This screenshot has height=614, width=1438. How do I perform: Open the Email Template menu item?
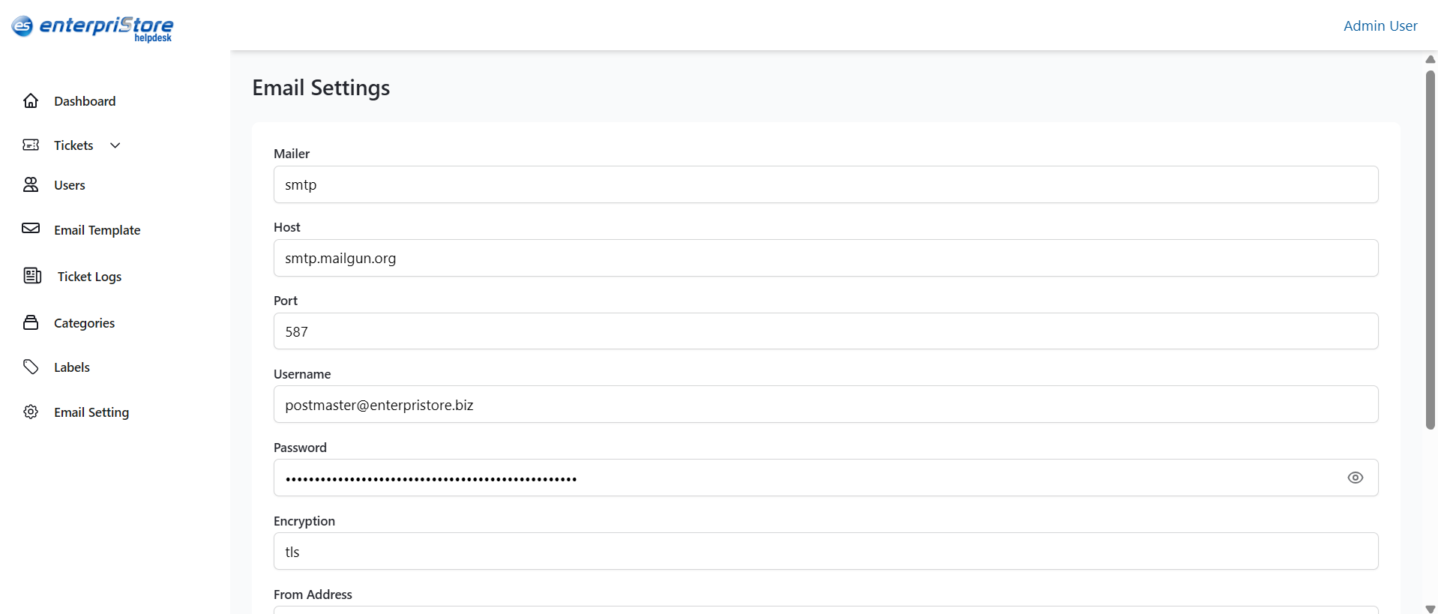tap(97, 230)
